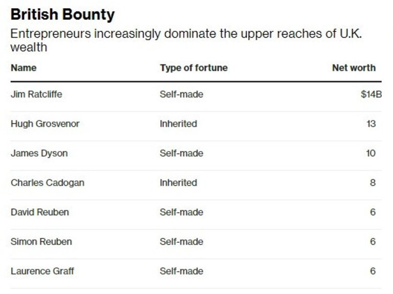The image size is (393, 294).
Task: Click James Dyson's net worth of 10
Action: click(x=371, y=154)
